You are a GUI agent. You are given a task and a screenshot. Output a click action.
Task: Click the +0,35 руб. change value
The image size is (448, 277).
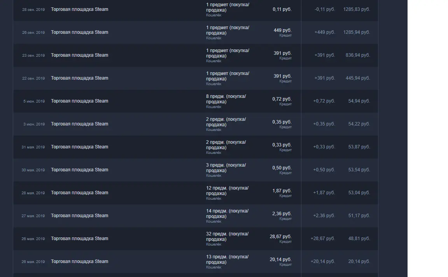[324, 124]
